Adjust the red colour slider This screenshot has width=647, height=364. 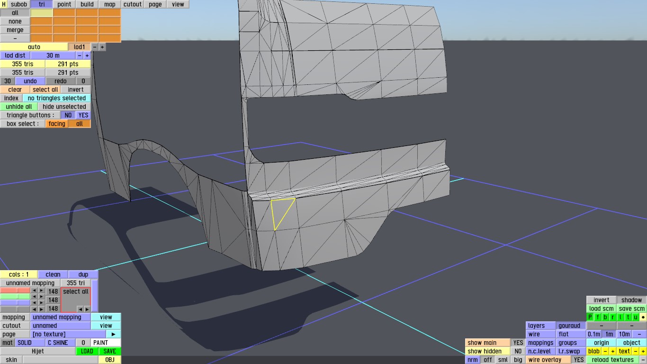point(15,291)
